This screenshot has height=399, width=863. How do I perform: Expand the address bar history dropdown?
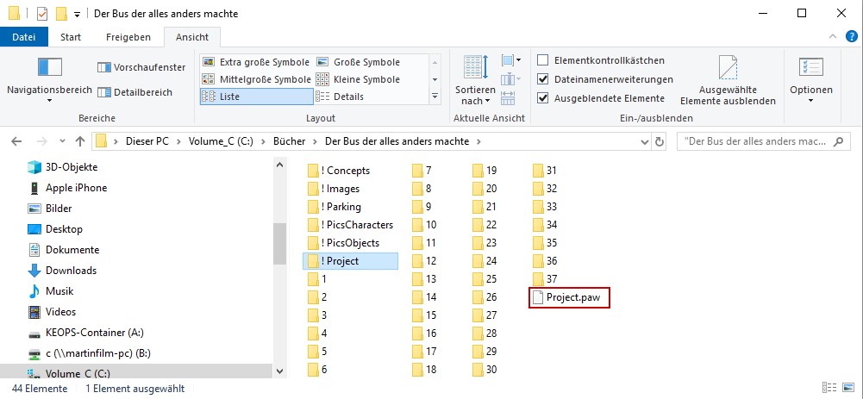(645, 141)
